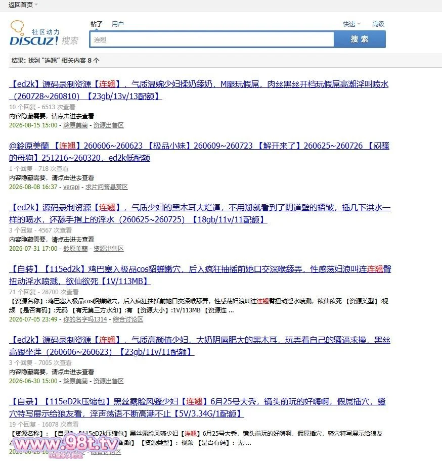Image resolution: width=442 pixels, height=463 pixels.
Task: Click the blue 搜索 button
Action: point(360,39)
